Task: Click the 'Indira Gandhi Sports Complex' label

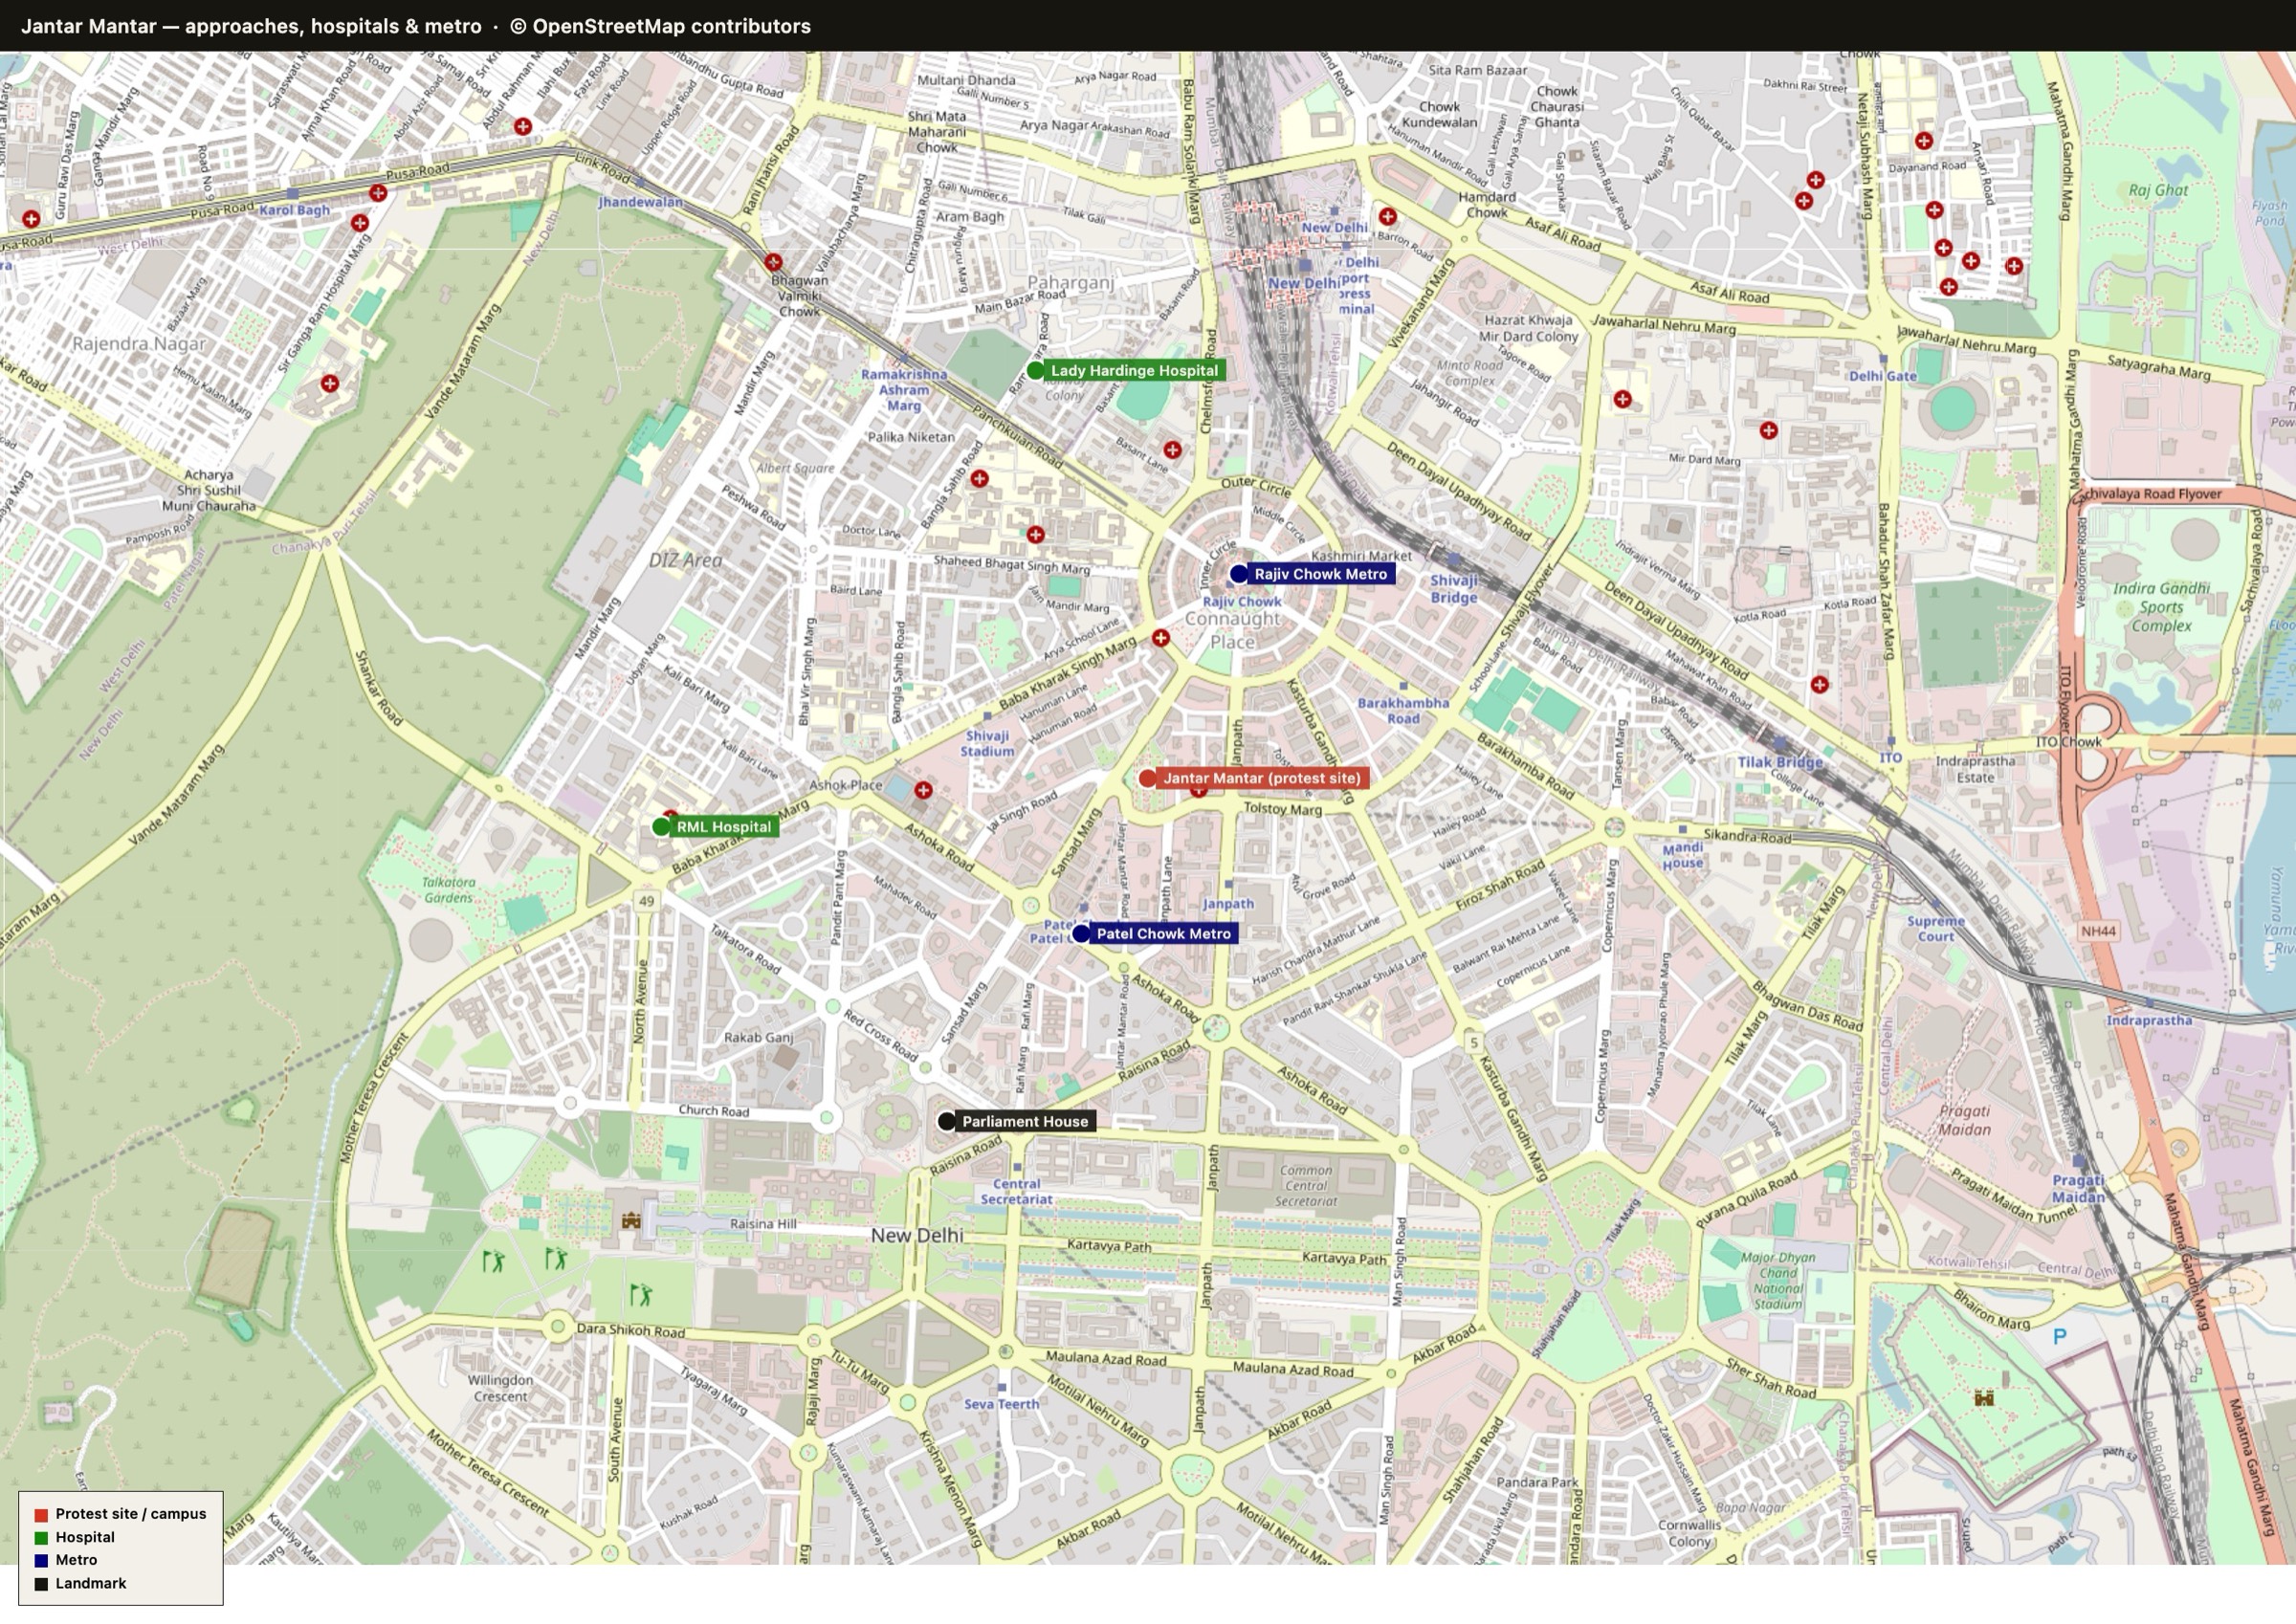Action: point(2161,608)
